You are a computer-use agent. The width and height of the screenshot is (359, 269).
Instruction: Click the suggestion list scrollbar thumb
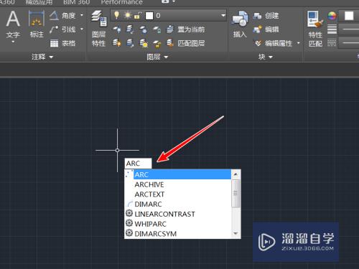[236, 193]
